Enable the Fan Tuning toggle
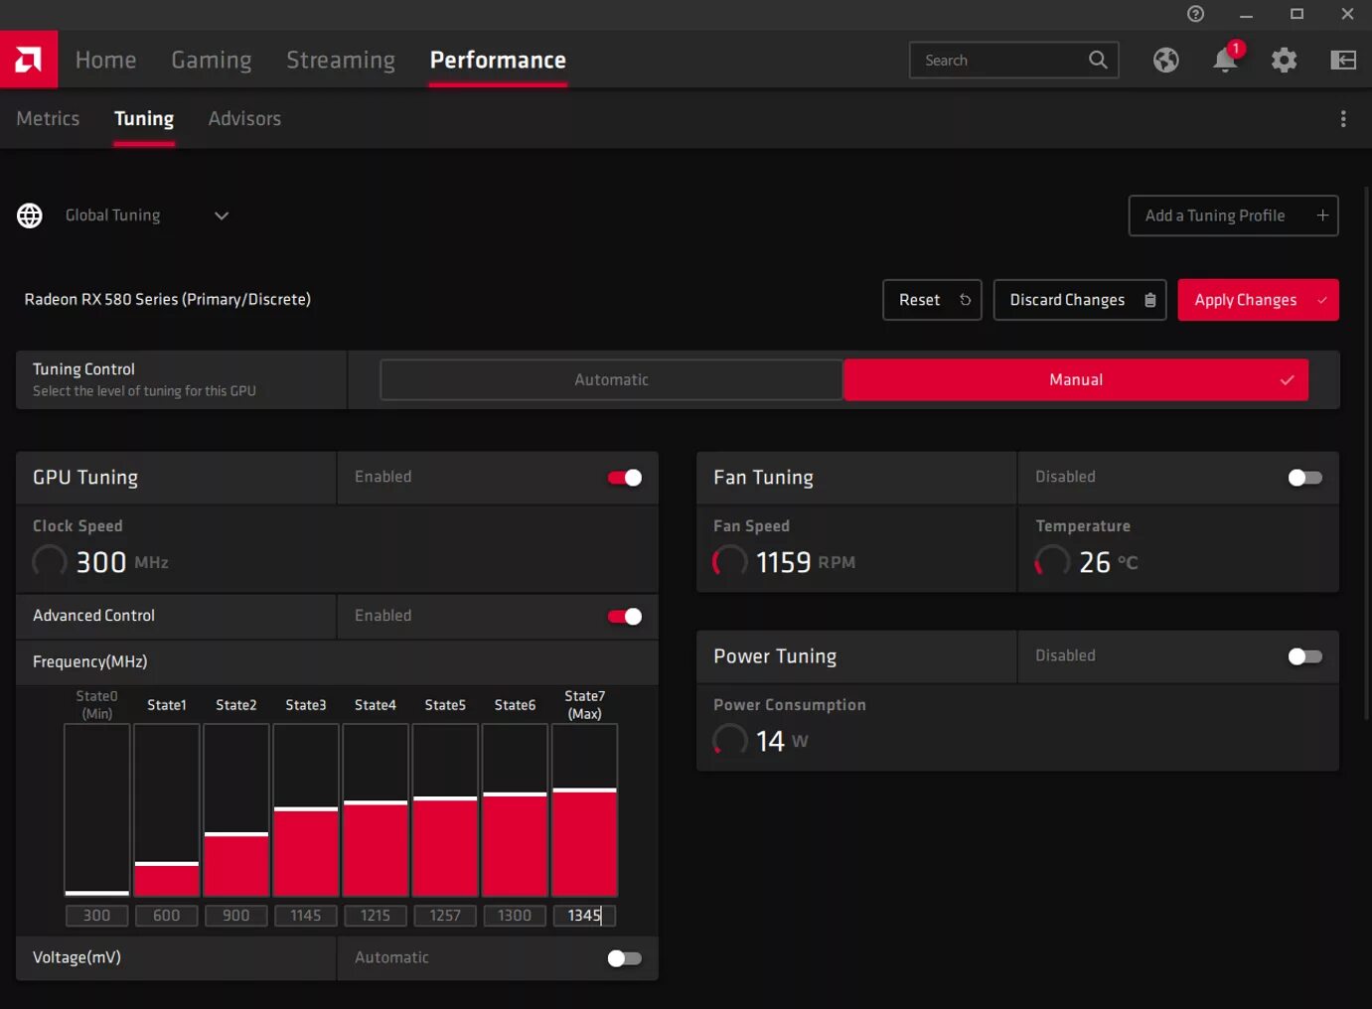 coord(1304,478)
